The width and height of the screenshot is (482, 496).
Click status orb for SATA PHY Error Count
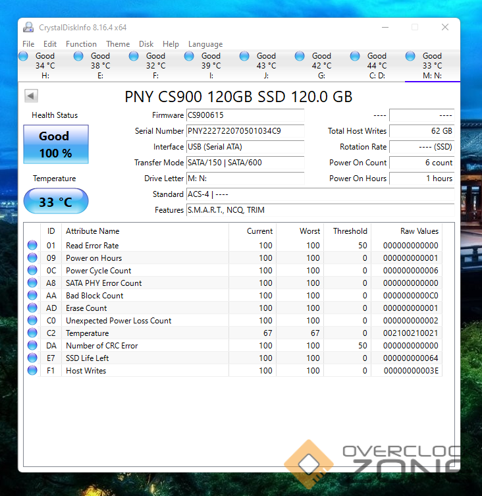(x=32, y=283)
